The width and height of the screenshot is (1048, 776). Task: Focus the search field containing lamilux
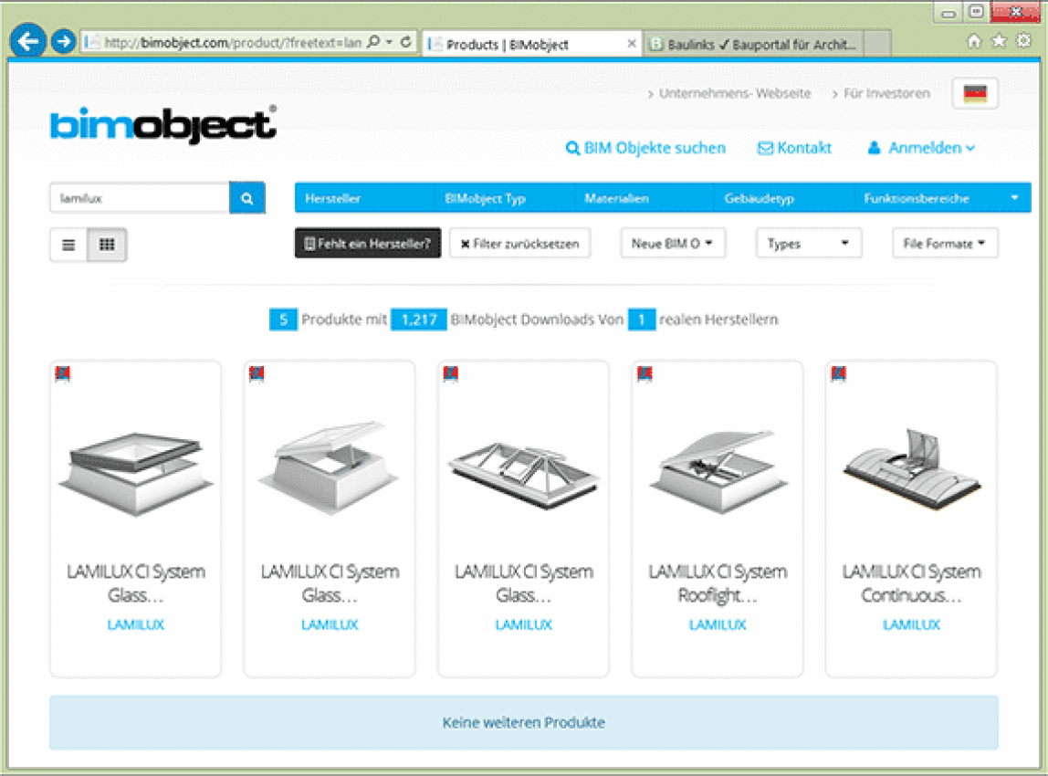140,198
